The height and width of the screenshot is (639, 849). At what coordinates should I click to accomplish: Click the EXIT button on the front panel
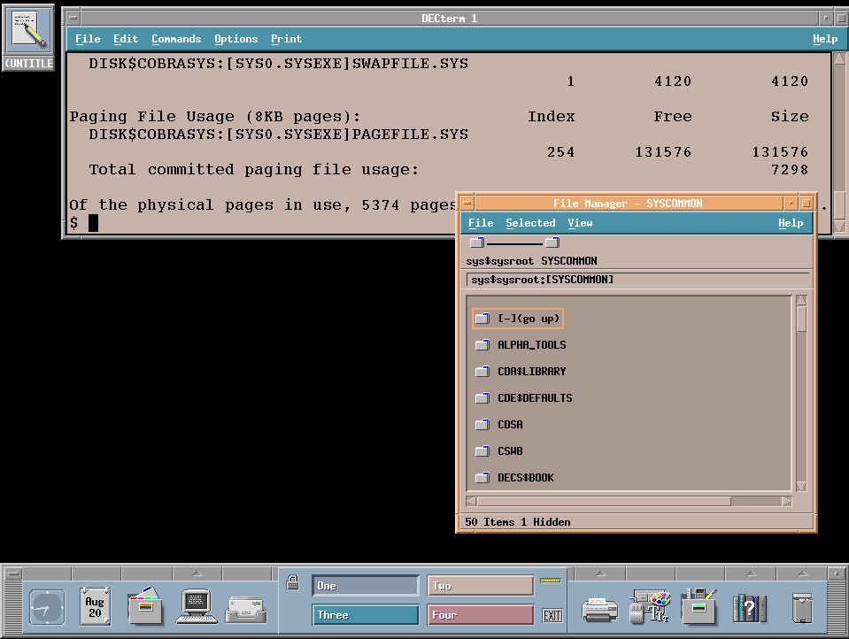click(x=552, y=616)
